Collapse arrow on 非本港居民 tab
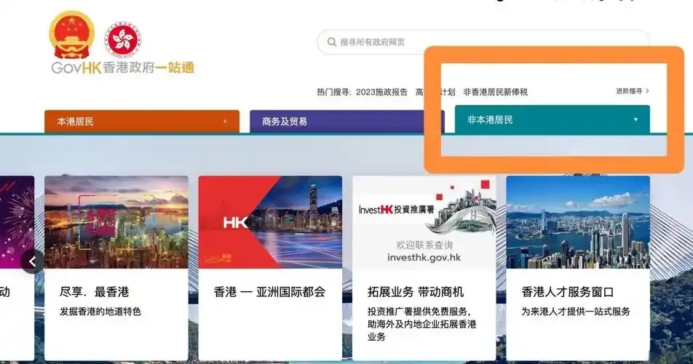 [635, 119]
